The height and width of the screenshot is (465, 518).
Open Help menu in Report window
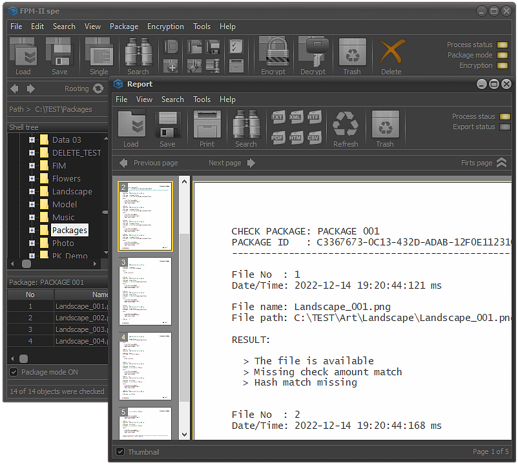pyautogui.click(x=227, y=99)
